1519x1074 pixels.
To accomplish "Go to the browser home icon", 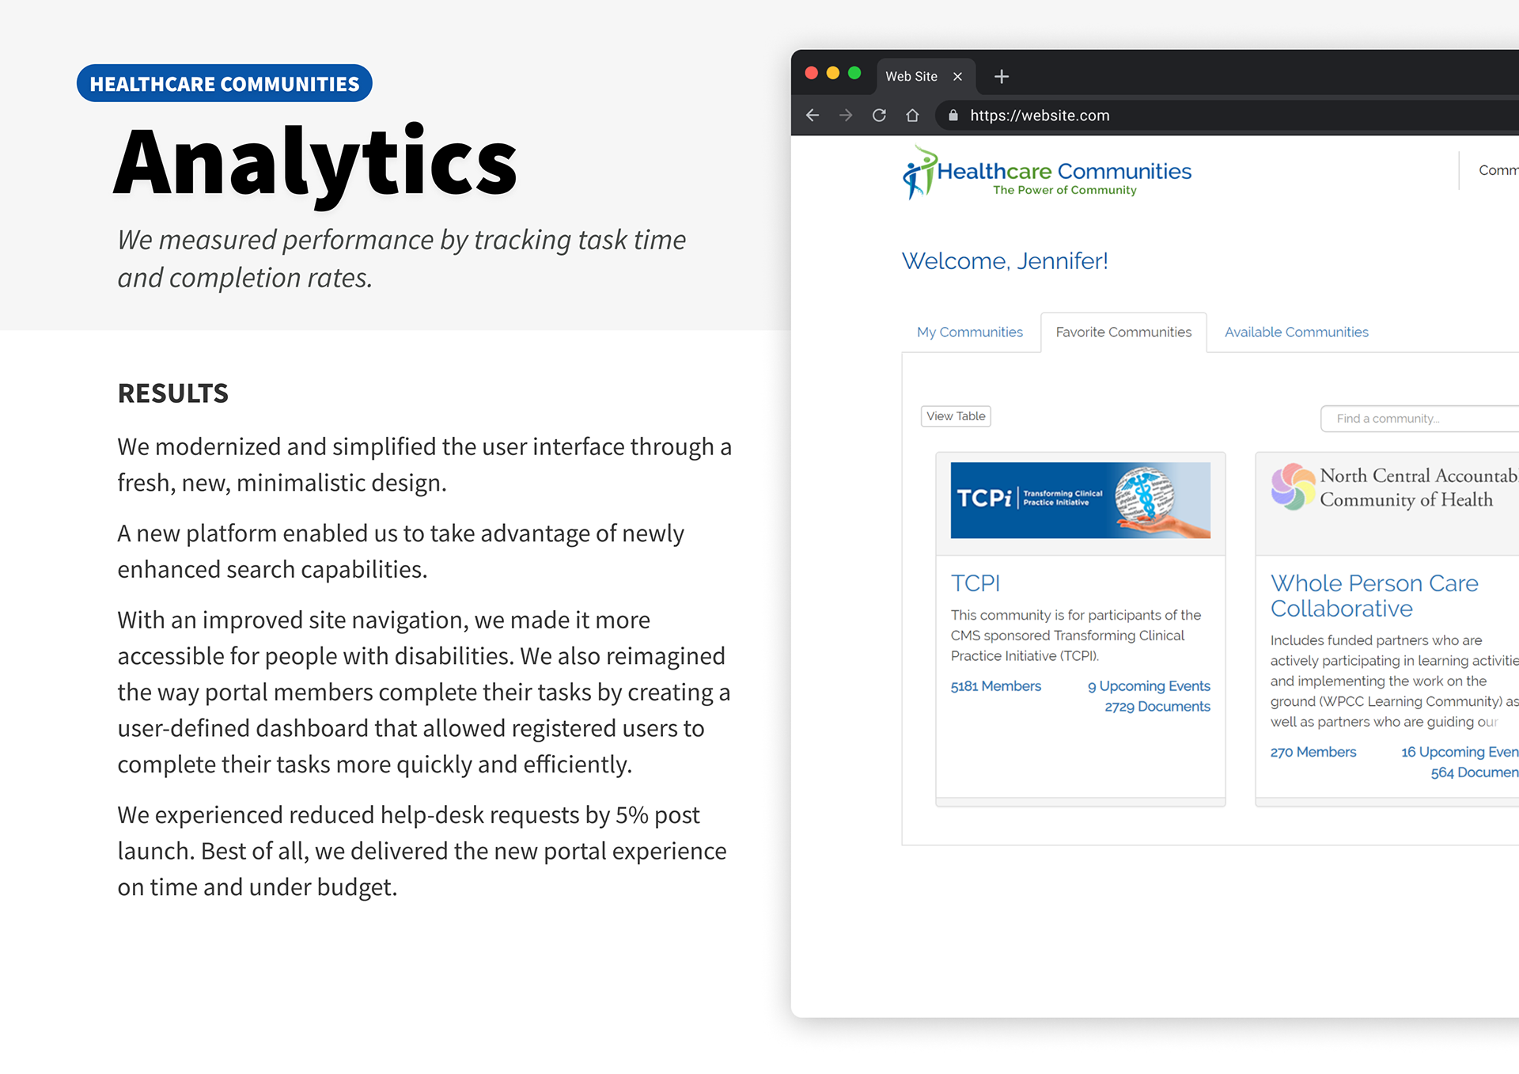I will pyautogui.click(x=912, y=116).
